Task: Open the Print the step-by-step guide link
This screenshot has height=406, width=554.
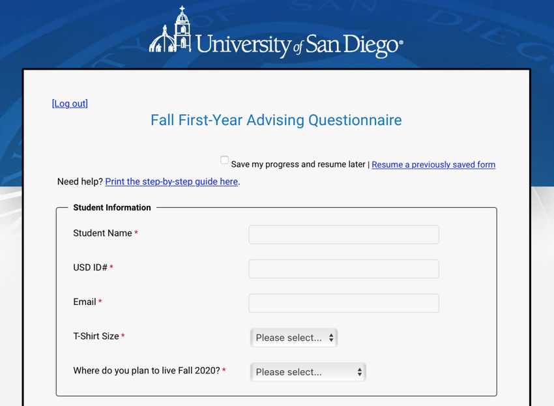Action: click(171, 182)
